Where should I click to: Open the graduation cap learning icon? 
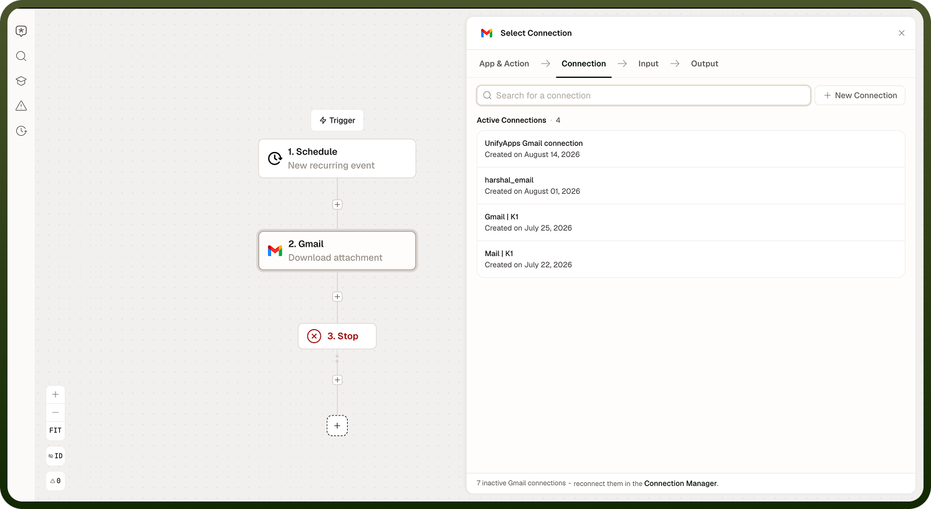(21, 81)
